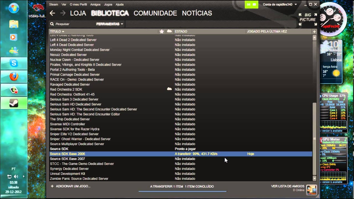354x199 pixels.
Task: Click Ver lista de amigos
Action: click(288, 186)
